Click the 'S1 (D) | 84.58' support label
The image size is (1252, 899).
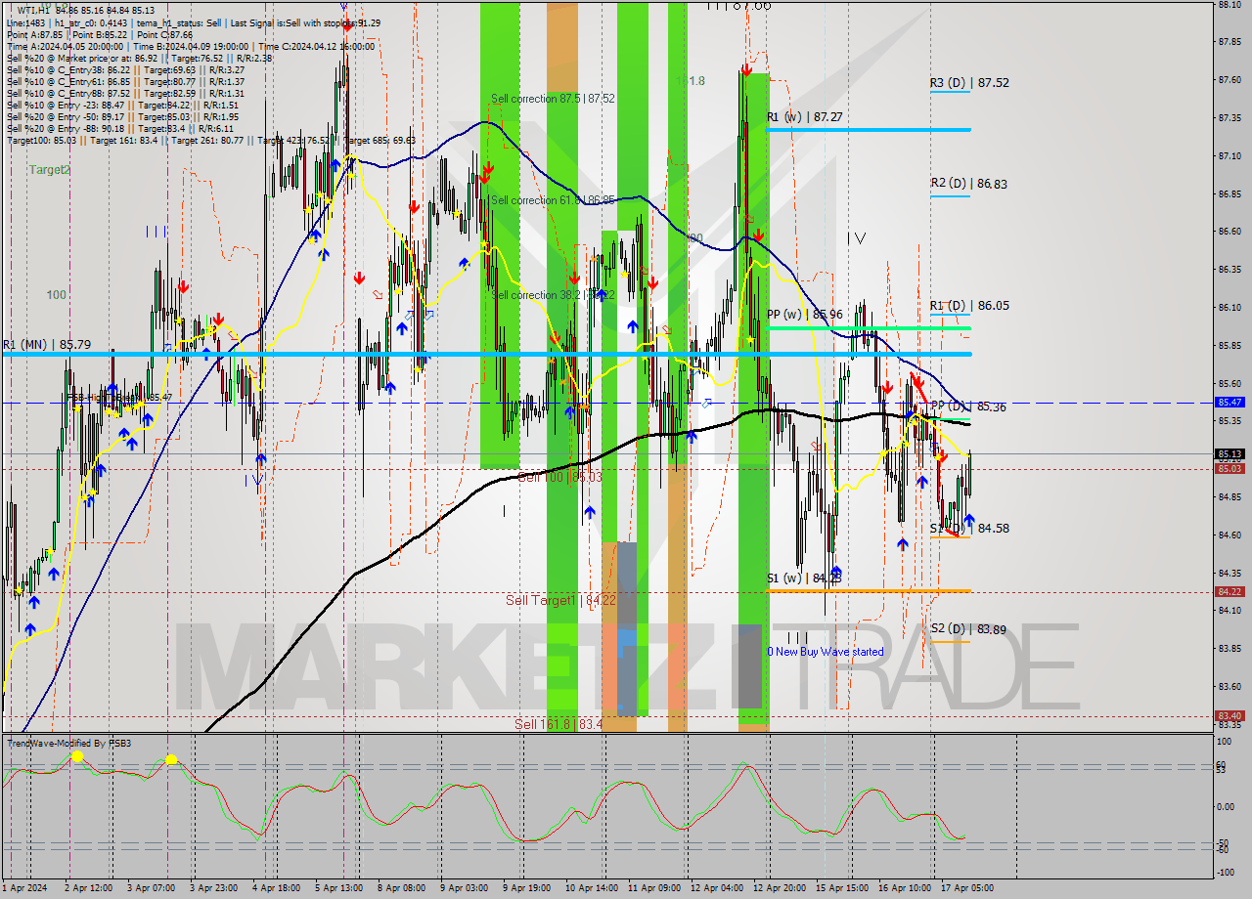(969, 528)
